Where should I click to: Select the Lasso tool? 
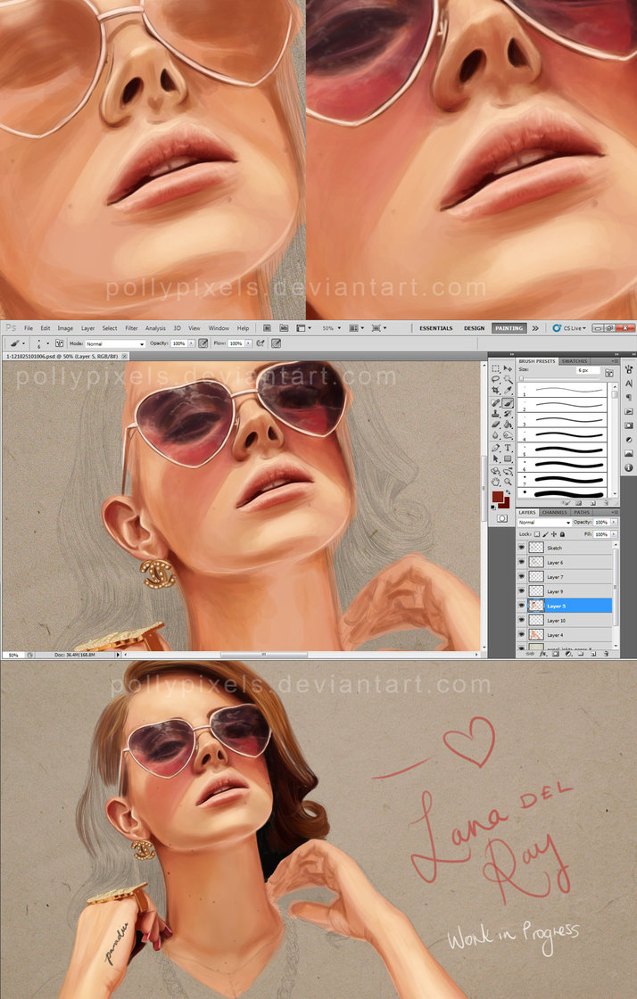(495, 379)
